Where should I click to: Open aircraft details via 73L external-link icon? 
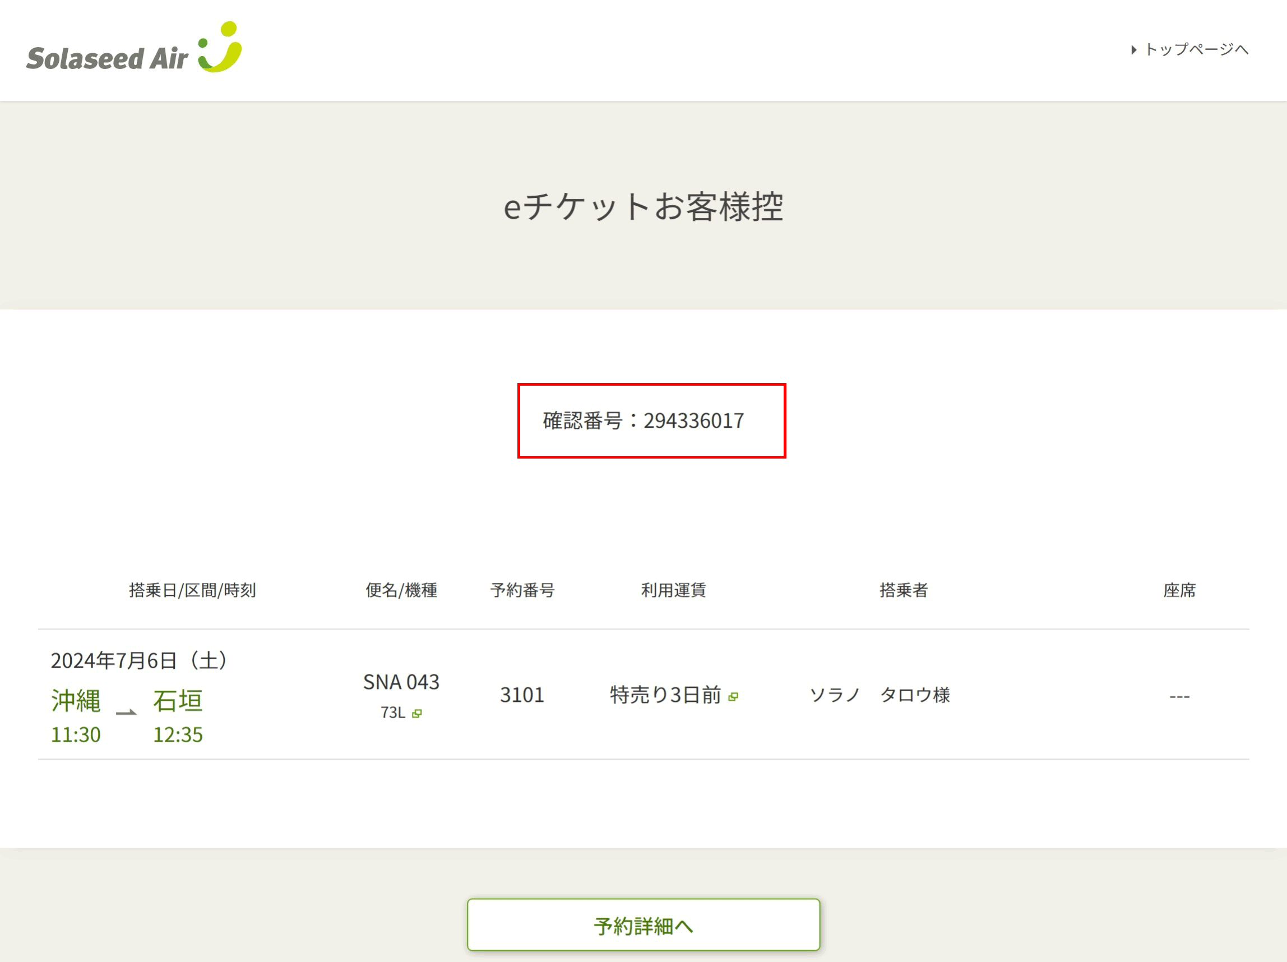tap(418, 714)
